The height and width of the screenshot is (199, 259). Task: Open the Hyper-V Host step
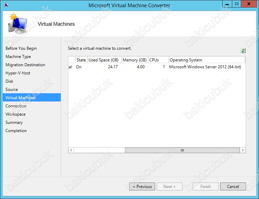(x=18, y=73)
